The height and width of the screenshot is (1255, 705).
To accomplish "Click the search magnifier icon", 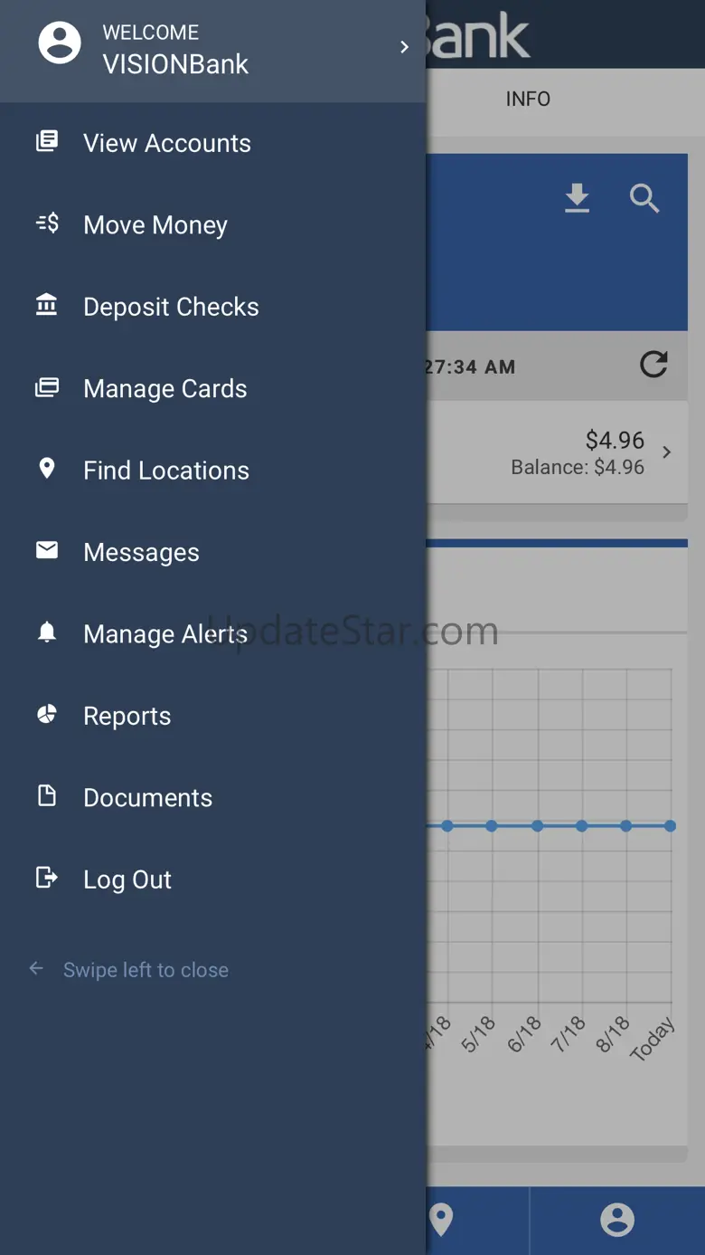I will [644, 198].
